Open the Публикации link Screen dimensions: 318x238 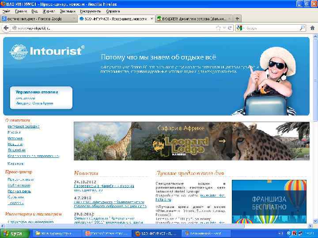point(19,186)
